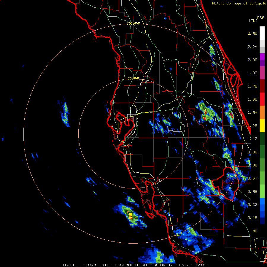Click the 0.96 legend value
Image resolution: width=267 pixels, height=267 pixels.
click(252, 152)
